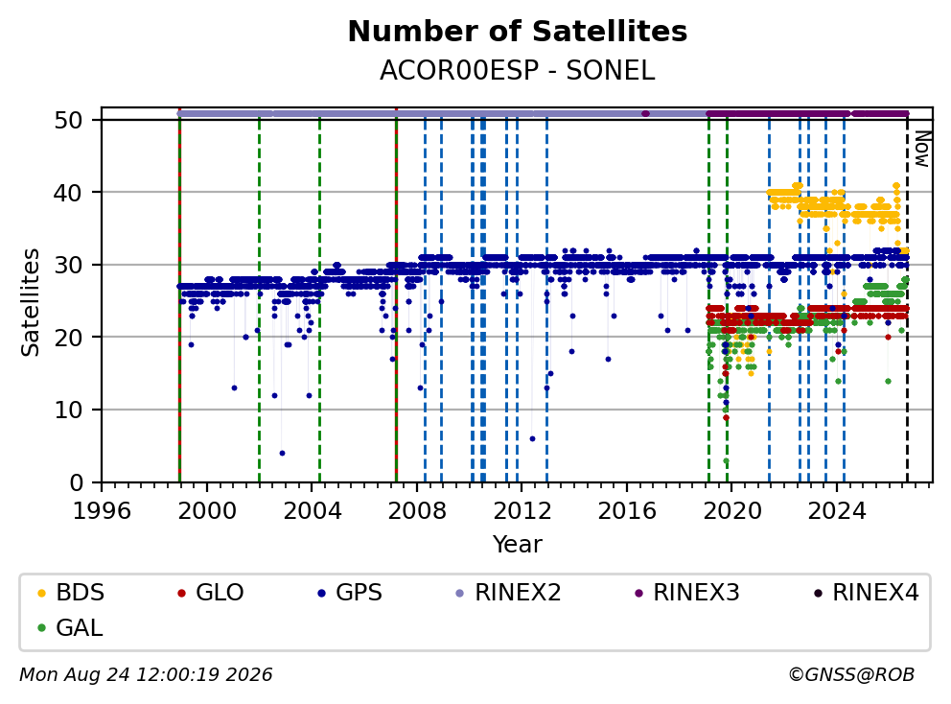Click the isolated RINEX3 dot near 2017
Screen dimensions: 951x704
point(645,113)
